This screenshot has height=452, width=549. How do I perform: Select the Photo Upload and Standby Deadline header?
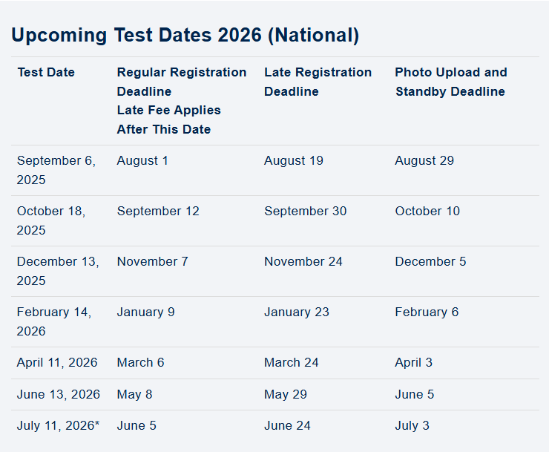pos(450,82)
